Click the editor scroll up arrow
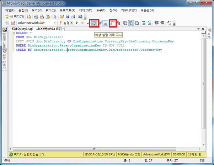214x165 pixels. pos(204,36)
